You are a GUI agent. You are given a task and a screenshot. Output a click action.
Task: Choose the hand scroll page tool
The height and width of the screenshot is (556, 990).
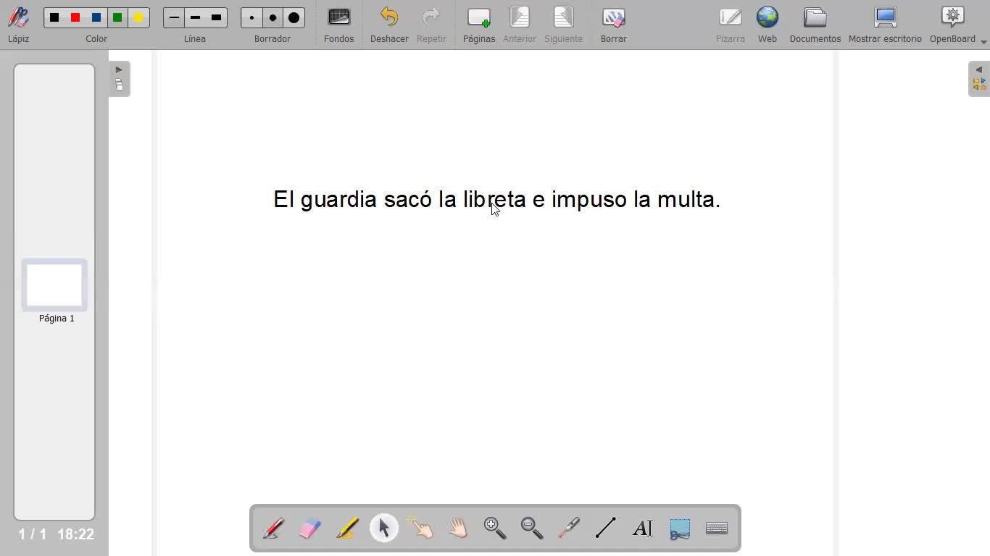458,528
